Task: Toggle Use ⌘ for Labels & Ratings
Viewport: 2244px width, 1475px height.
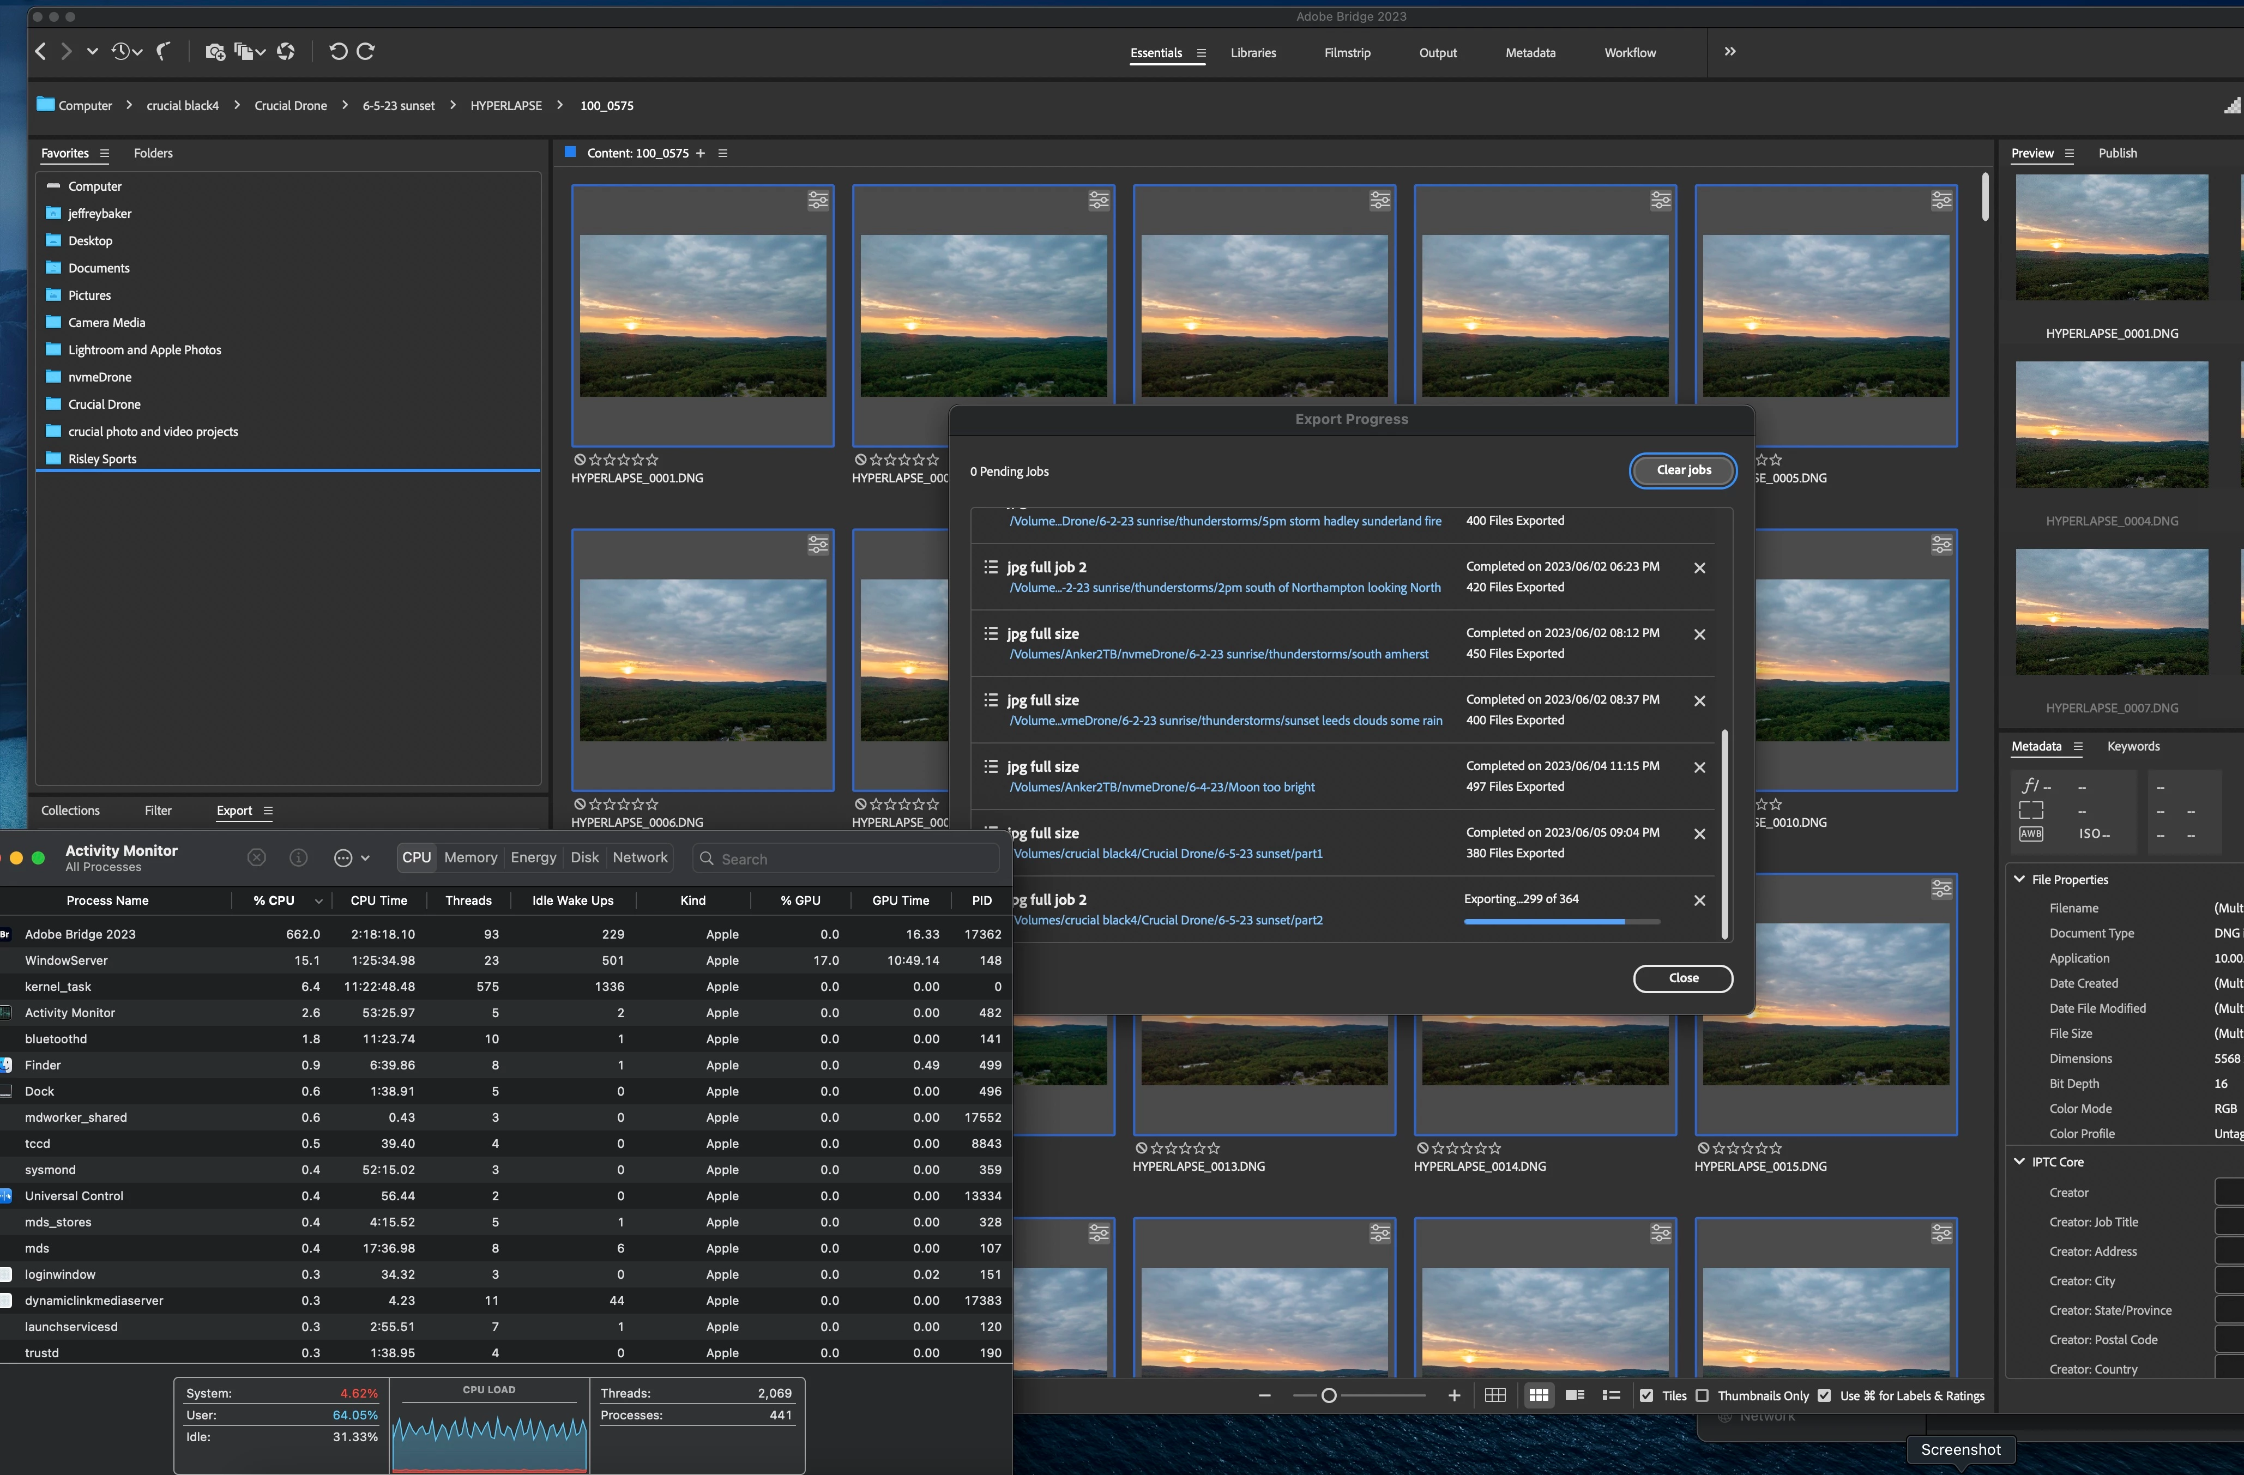Action: coord(1824,1396)
